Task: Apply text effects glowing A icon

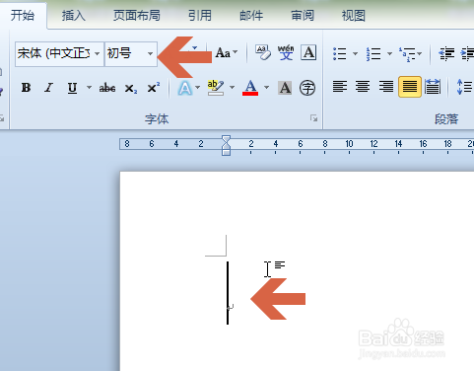Action: point(184,88)
